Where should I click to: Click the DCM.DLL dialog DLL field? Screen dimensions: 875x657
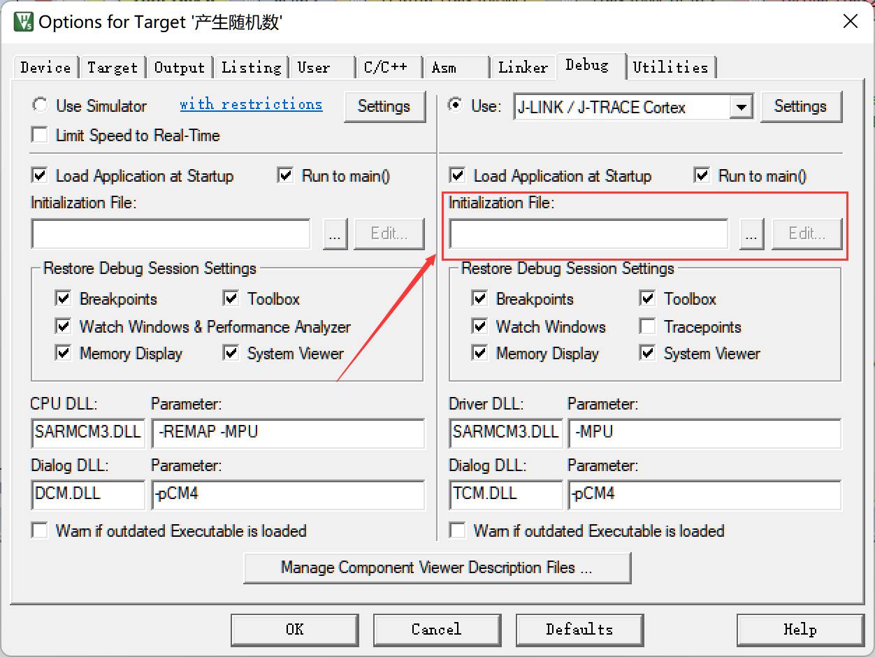87,495
